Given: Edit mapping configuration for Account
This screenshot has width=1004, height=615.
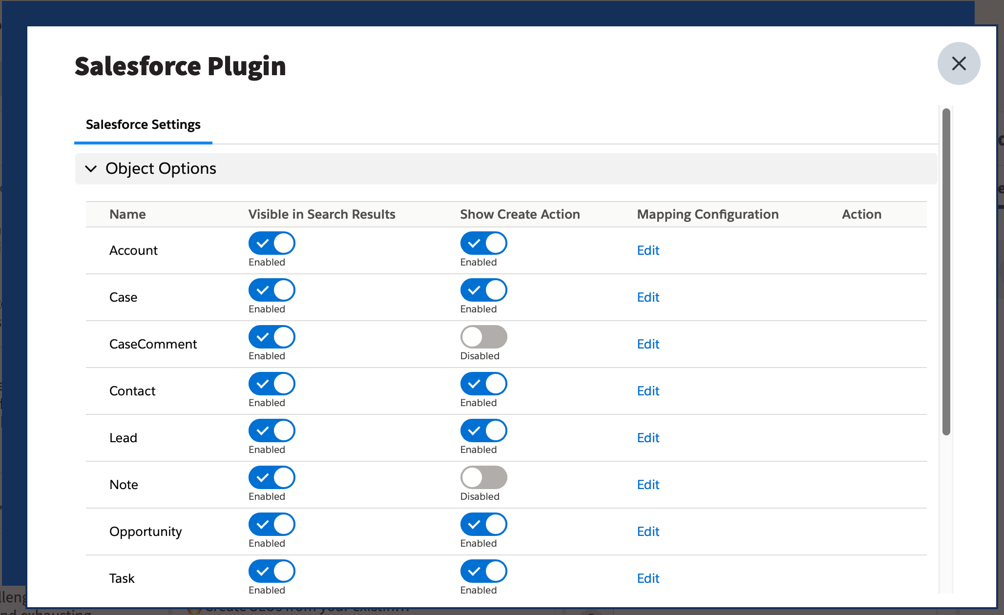Looking at the screenshot, I should click(648, 250).
